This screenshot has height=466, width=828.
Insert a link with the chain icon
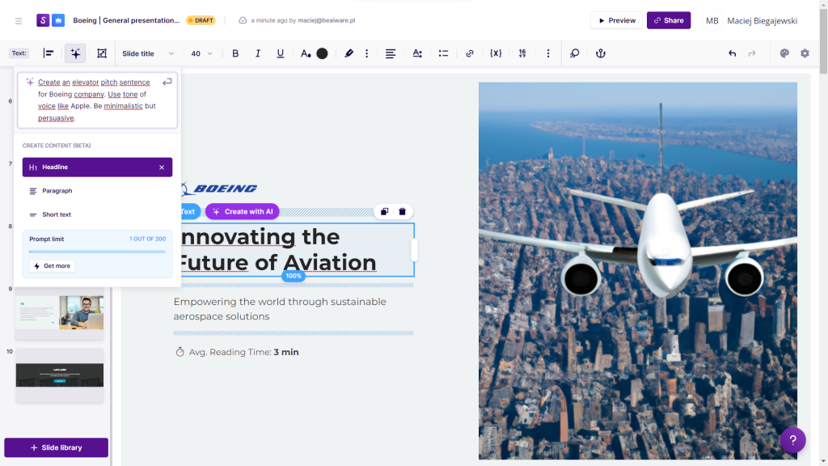point(470,53)
